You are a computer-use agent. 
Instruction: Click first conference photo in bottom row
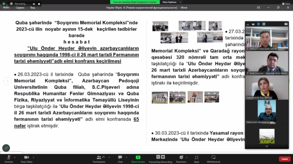tap(160, 97)
